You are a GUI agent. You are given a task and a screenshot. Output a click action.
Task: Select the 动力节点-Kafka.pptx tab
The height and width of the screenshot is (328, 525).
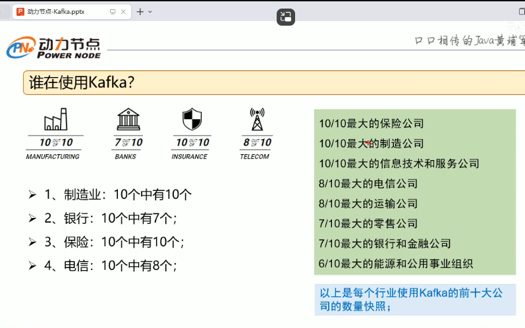pyautogui.click(x=72, y=12)
